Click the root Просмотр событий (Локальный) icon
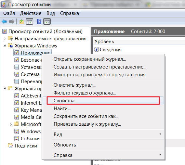 click(x=4, y=32)
